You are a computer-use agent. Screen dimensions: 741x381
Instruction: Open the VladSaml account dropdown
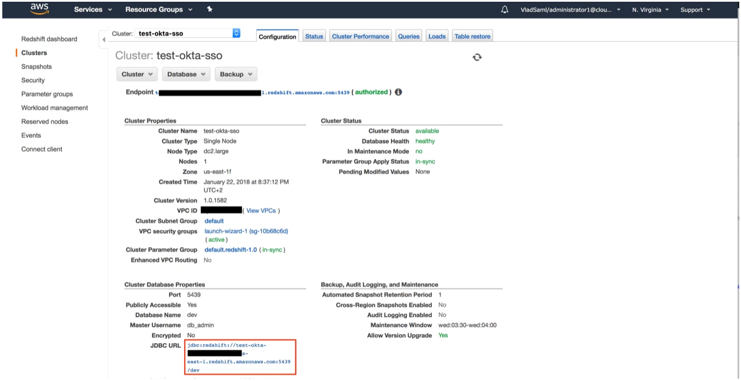tap(571, 10)
